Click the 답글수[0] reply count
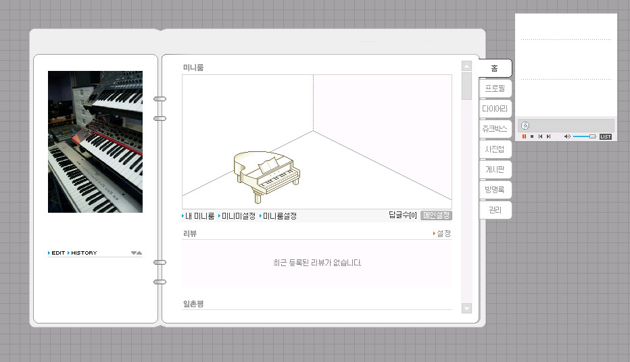The height and width of the screenshot is (362, 630). 403,215
